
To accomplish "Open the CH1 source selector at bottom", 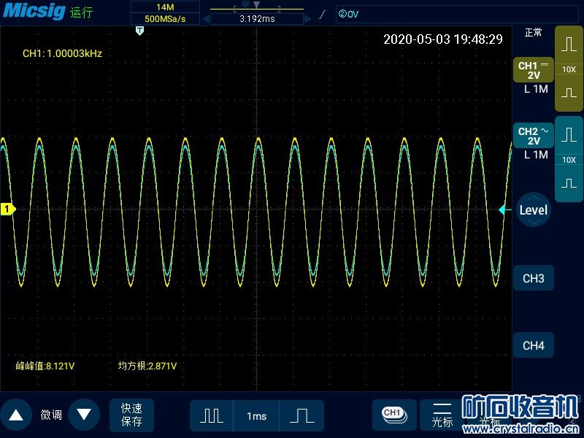I will point(393,414).
